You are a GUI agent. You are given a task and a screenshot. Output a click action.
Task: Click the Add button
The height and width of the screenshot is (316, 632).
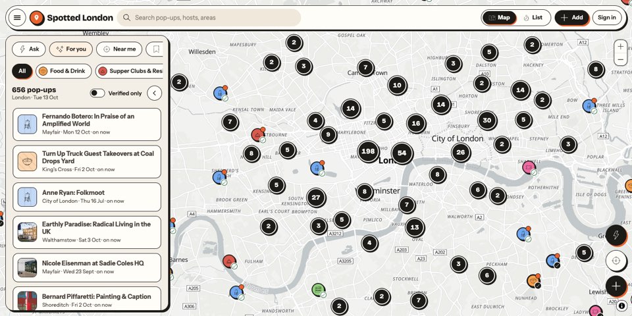point(571,18)
